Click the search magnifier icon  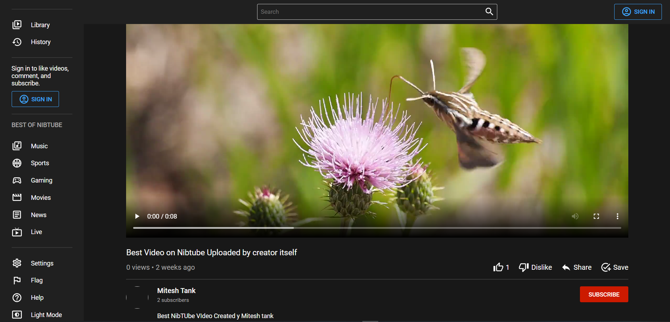coord(489,12)
